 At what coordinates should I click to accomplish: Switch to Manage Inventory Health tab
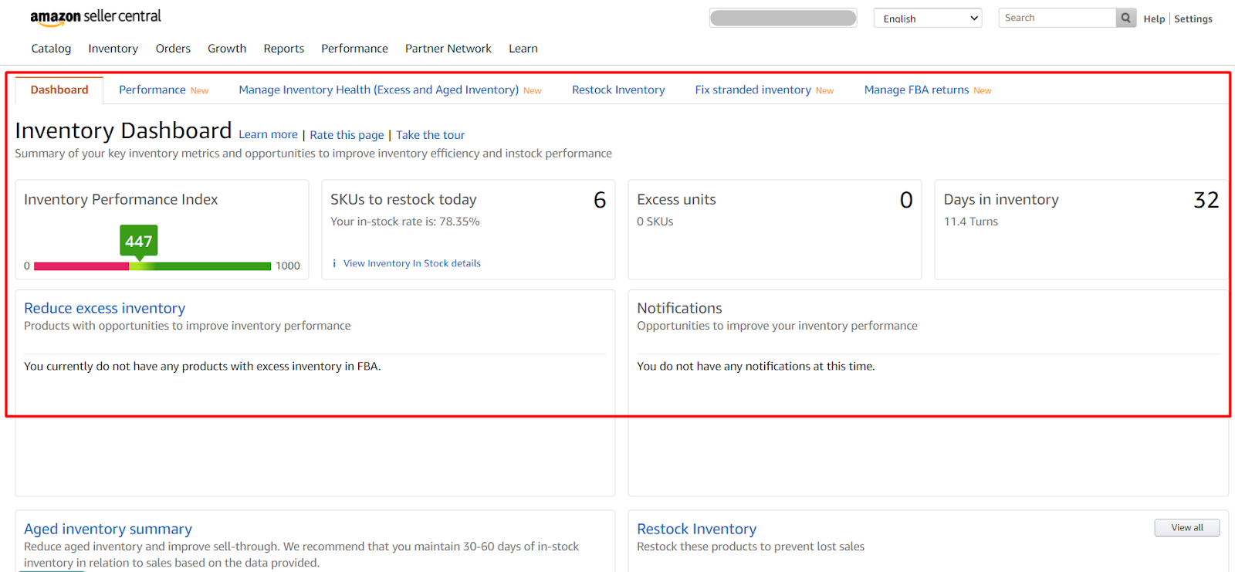[x=390, y=90]
